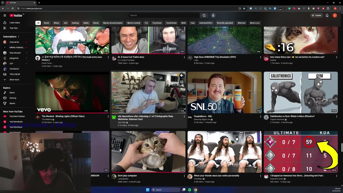
Task: Open the YouTube hamburger guide menu
Action: (5, 15)
